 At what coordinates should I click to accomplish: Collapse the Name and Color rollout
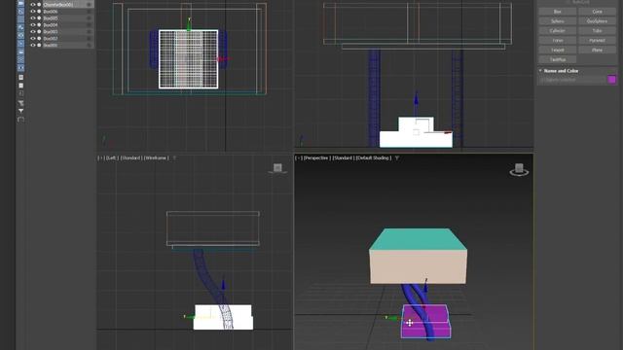541,71
